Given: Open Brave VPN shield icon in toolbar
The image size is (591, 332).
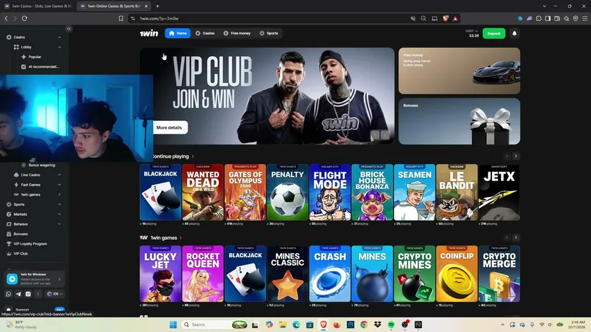Looking at the screenshot, I should [576, 19].
